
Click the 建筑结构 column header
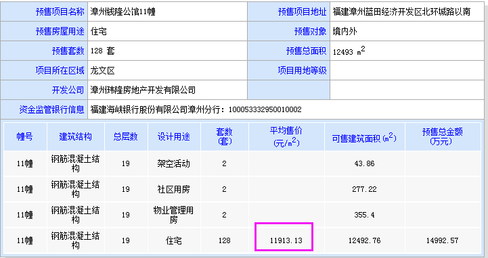(75, 136)
